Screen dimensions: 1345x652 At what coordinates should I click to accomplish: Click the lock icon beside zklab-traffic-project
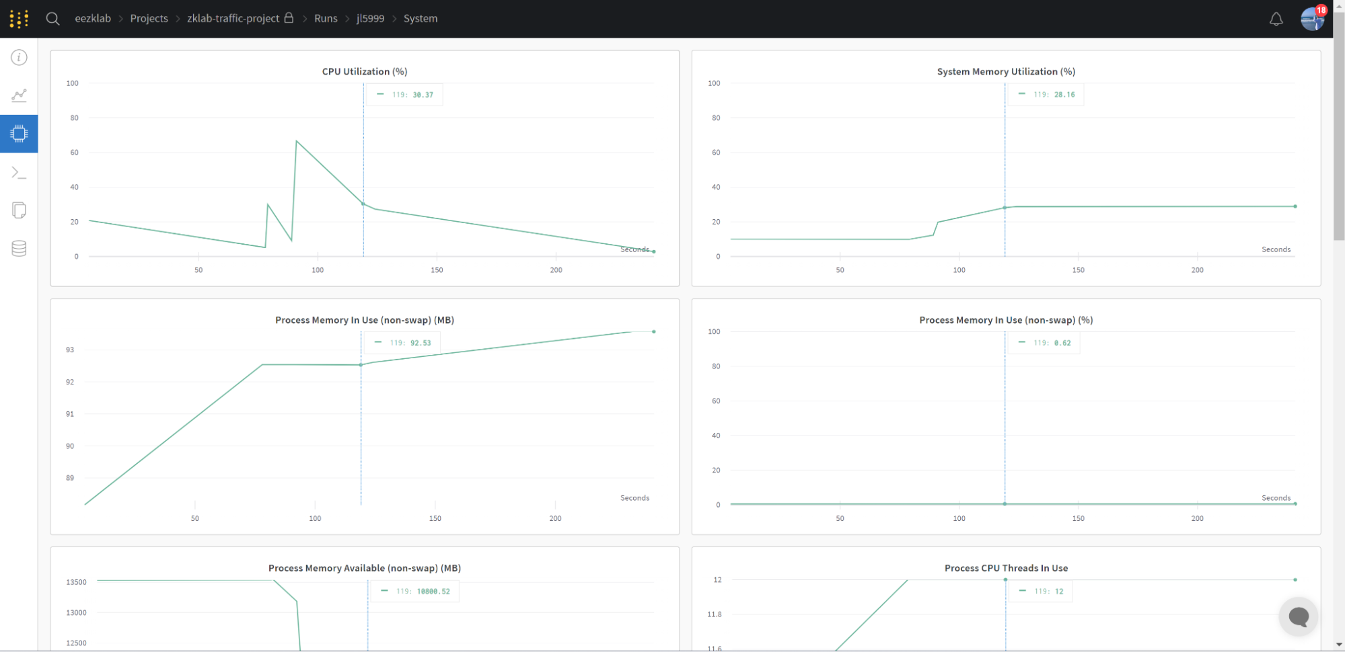tap(289, 17)
